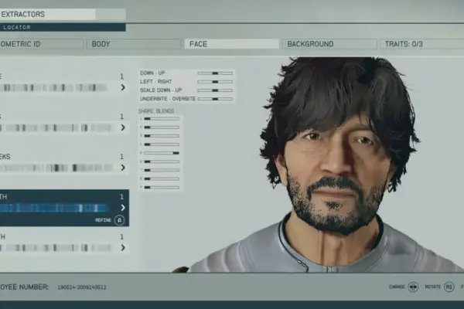
Task: Click Shape Blends slider 4
Action: [x=162, y=144]
